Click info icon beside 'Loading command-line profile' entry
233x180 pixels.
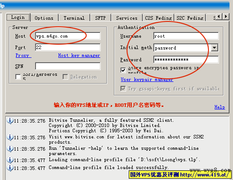[x=10, y=160]
